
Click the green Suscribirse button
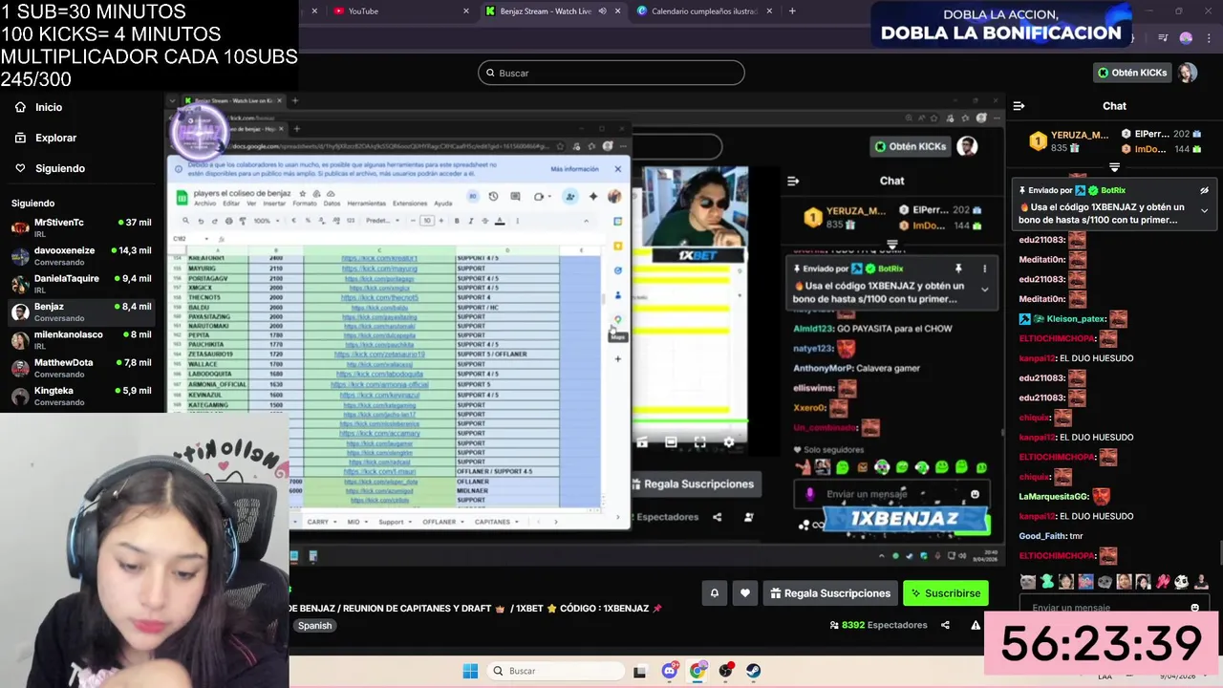click(945, 593)
